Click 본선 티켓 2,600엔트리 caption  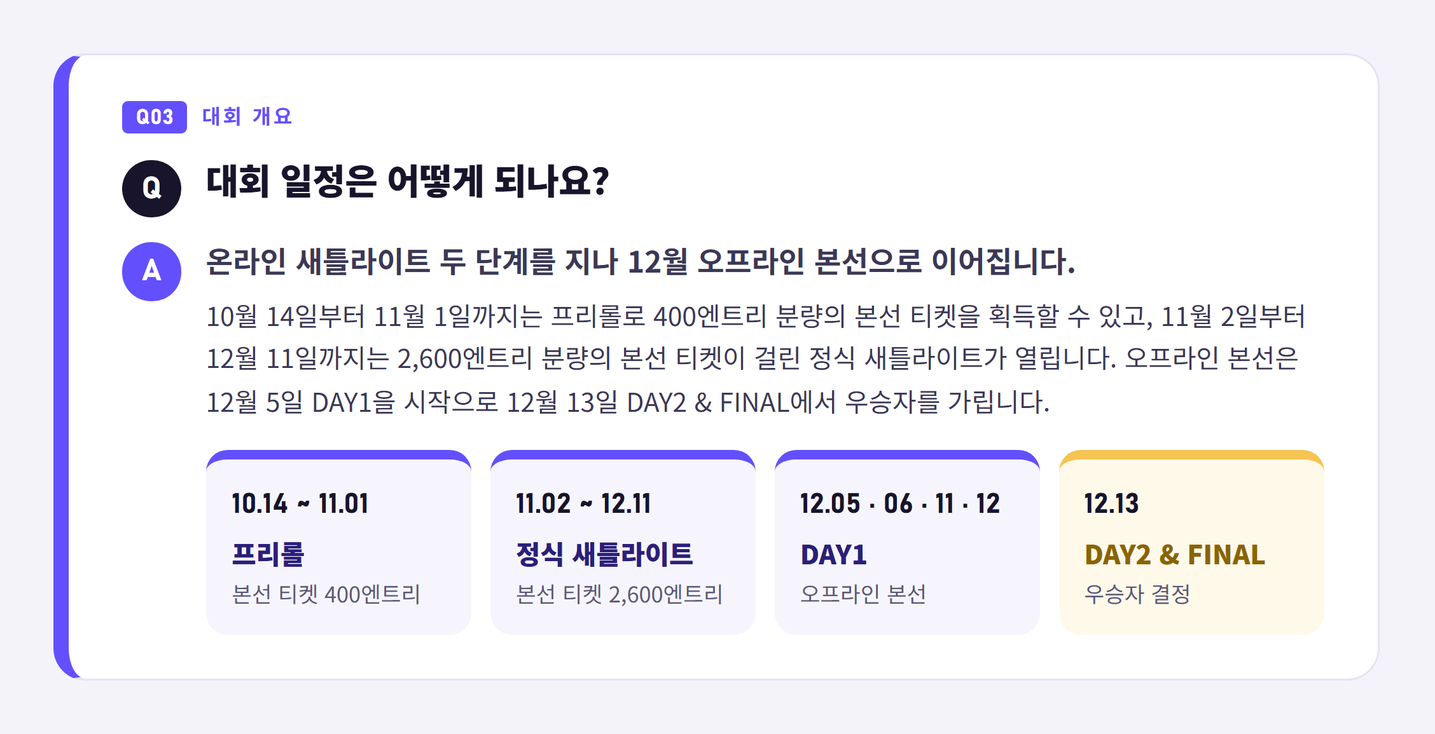tap(619, 594)
